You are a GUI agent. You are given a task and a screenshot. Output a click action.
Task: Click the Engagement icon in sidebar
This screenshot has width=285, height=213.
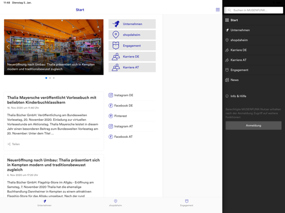227,70
